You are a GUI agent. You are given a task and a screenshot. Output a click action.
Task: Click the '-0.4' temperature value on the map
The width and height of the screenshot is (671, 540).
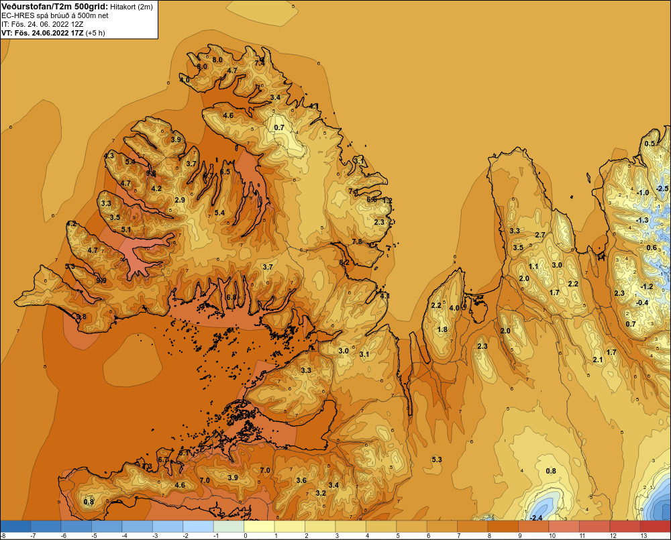click(642, 303)
